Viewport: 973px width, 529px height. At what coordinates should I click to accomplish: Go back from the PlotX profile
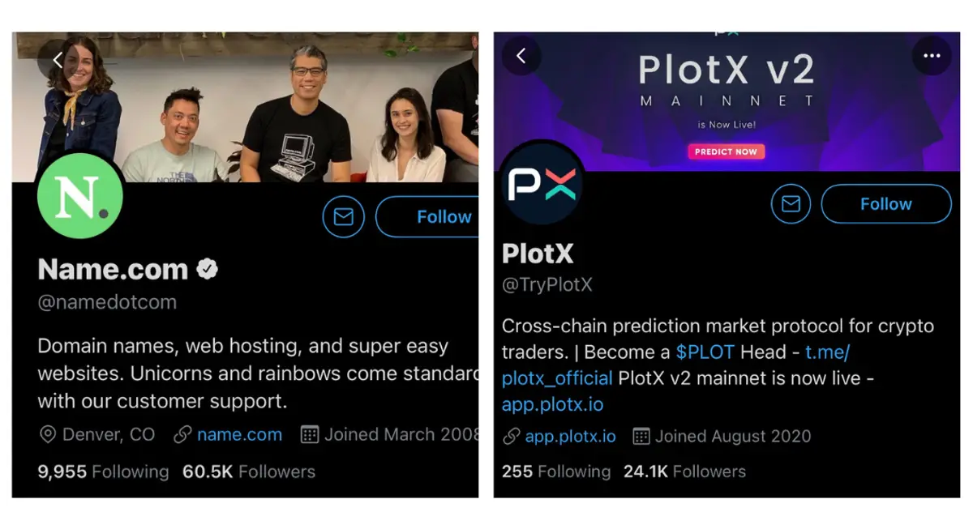pyautogui.click(x=521, y=56)
